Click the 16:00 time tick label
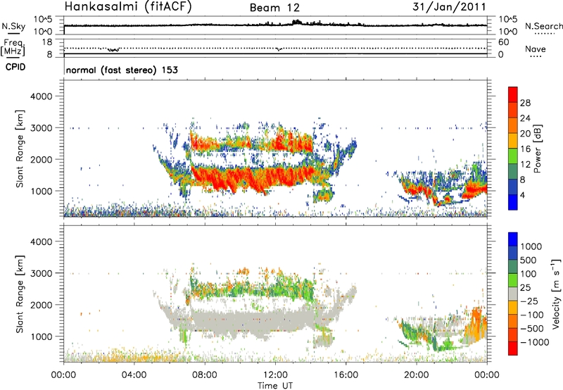 [346, 375]
